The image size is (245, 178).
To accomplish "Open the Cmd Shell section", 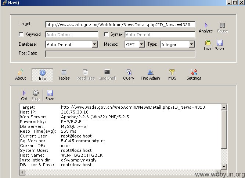I will point(107,75).
